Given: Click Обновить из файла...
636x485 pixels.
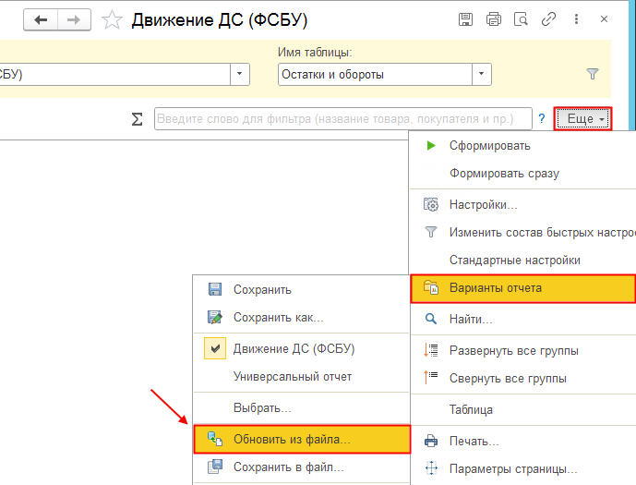Looking at the screenshot, I should (x=302, y=439).
